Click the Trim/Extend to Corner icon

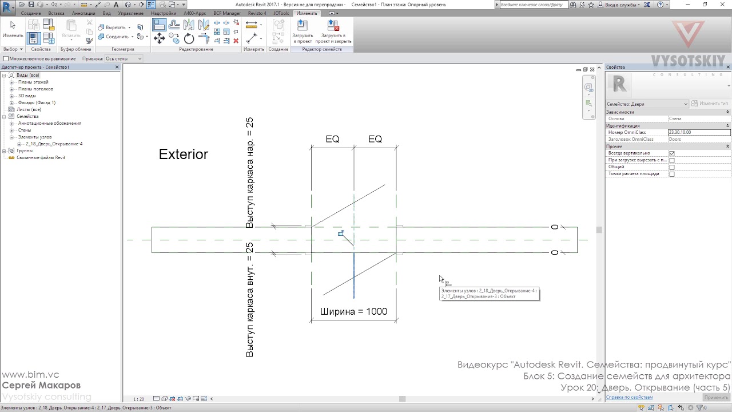point(204,39)
